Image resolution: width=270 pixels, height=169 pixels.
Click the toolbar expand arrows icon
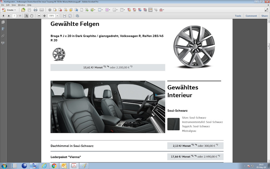pos(266,10)
